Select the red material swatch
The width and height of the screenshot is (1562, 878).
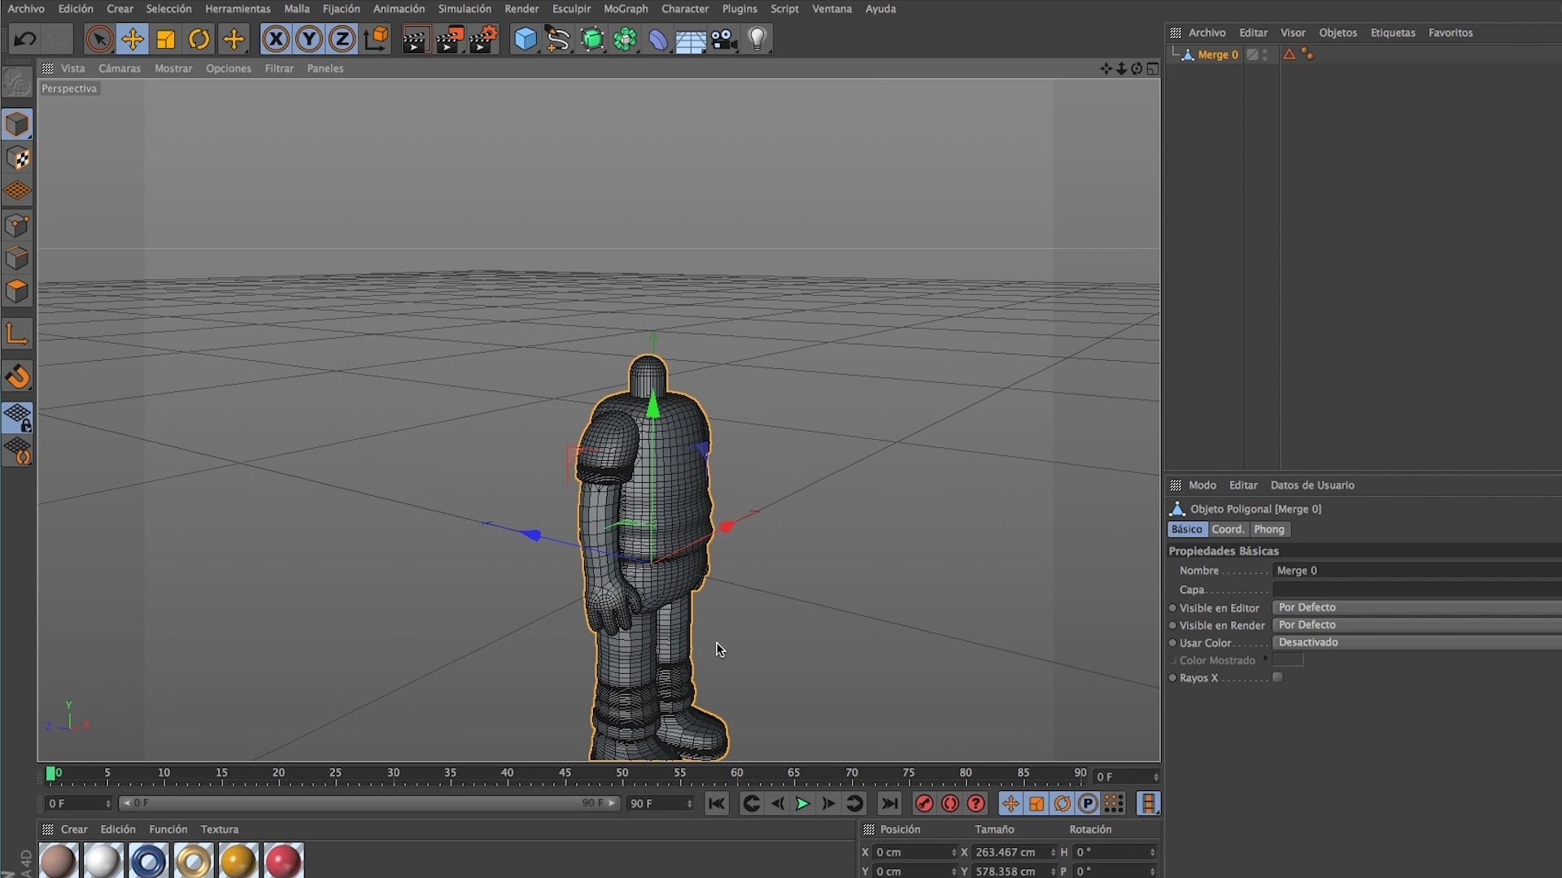283,861
